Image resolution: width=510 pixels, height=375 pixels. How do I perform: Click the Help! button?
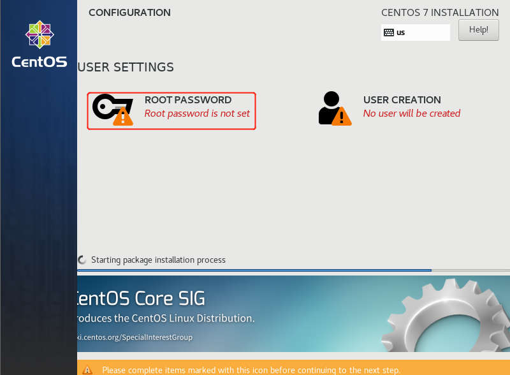(x=479, y=30)
